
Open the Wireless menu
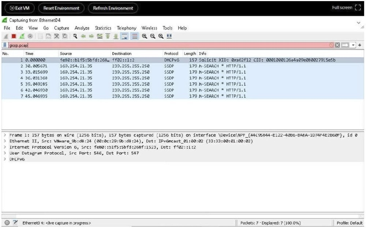(149, 28)
